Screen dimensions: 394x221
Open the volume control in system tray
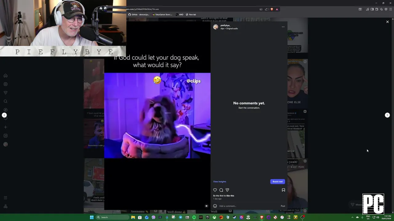tap(378, 217)
